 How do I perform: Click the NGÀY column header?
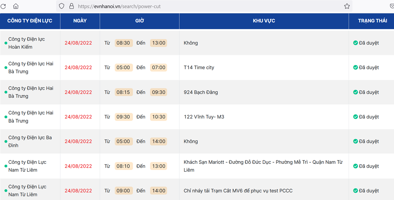[x=80, y=21]
